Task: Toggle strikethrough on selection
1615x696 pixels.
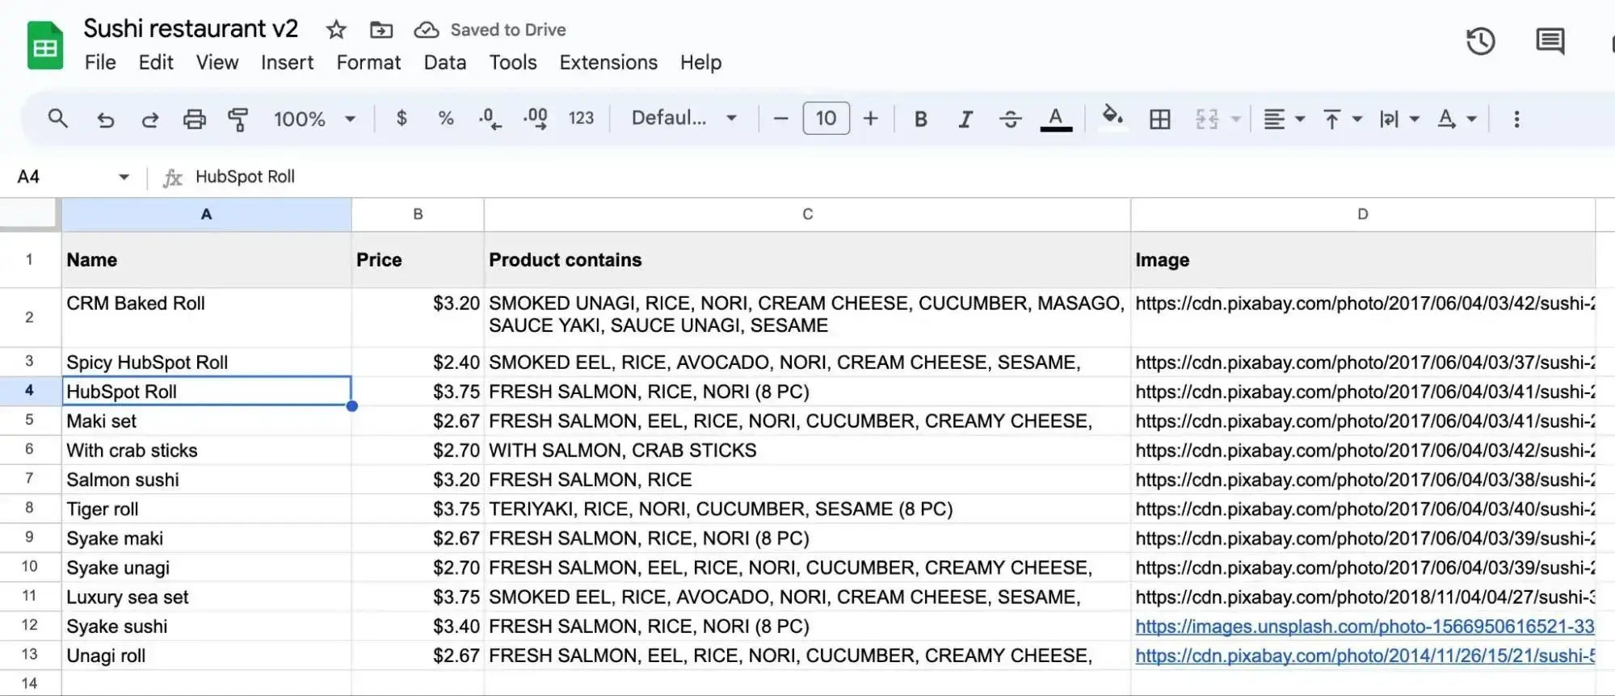Action: (1010, 118)
